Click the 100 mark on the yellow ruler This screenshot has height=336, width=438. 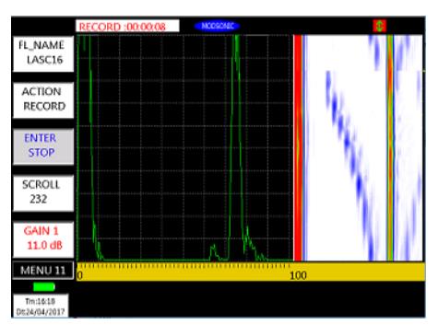click(299, 275)
